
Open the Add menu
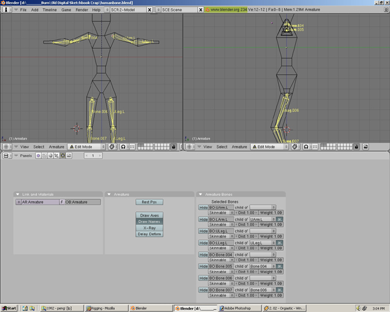coord(34,10)
